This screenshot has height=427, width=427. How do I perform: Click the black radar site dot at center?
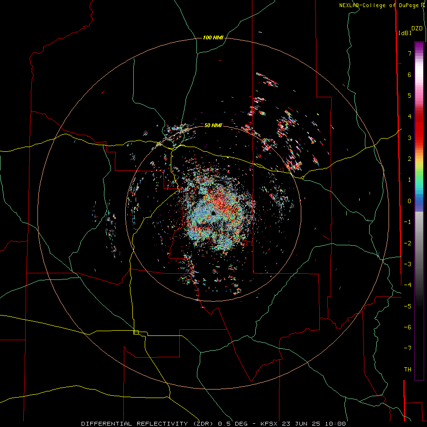[213, 213]
